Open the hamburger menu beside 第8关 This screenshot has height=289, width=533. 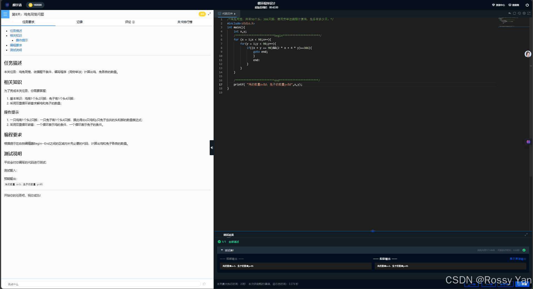[5, 14]
